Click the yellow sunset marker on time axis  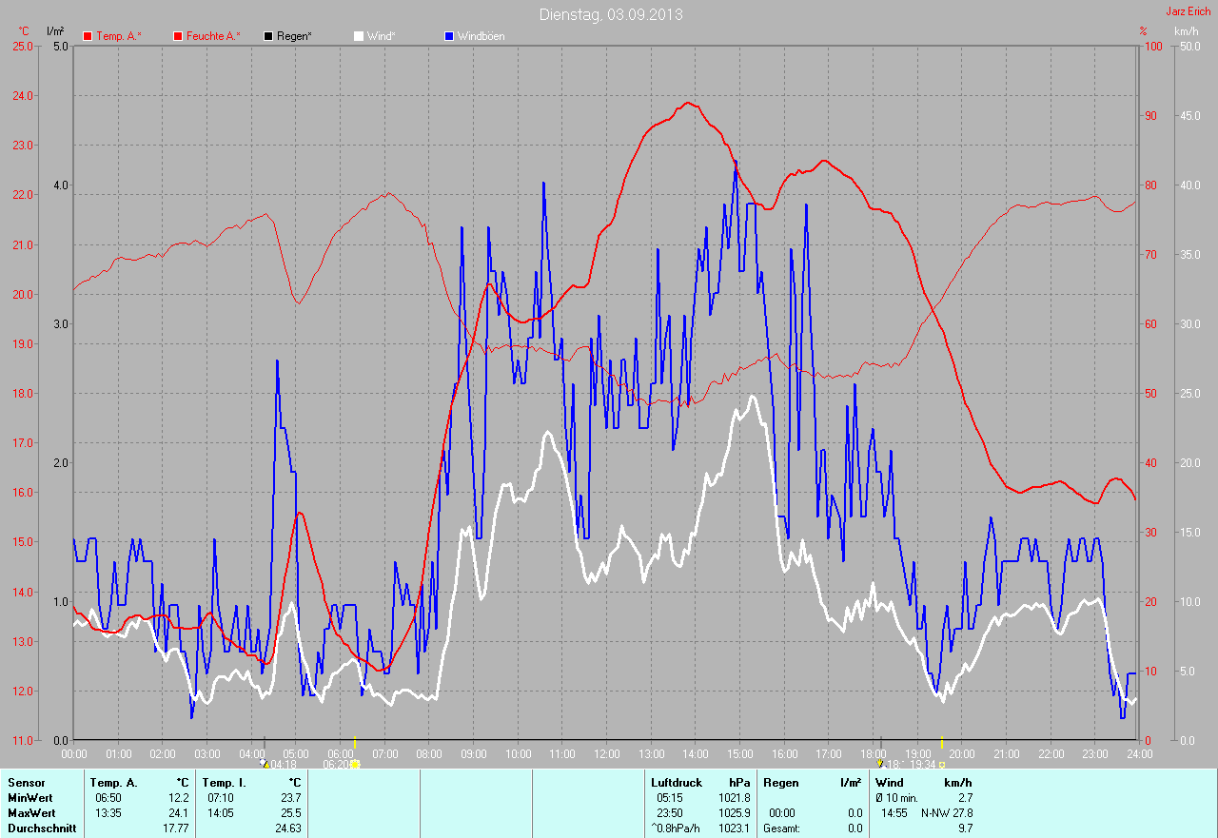coord(942,742)
